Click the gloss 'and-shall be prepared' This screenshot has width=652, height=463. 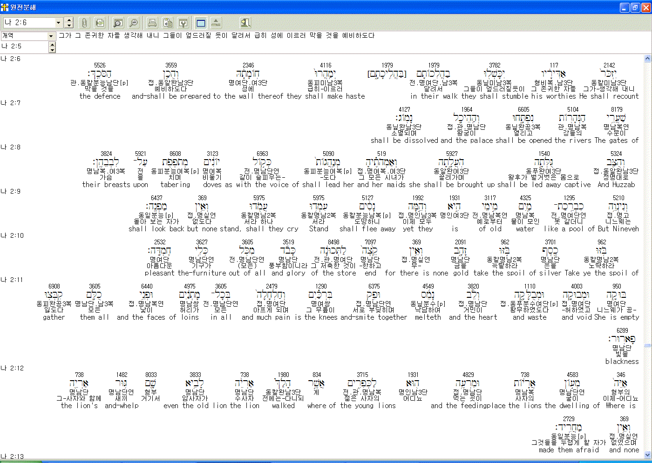click(x=171, y=96)
